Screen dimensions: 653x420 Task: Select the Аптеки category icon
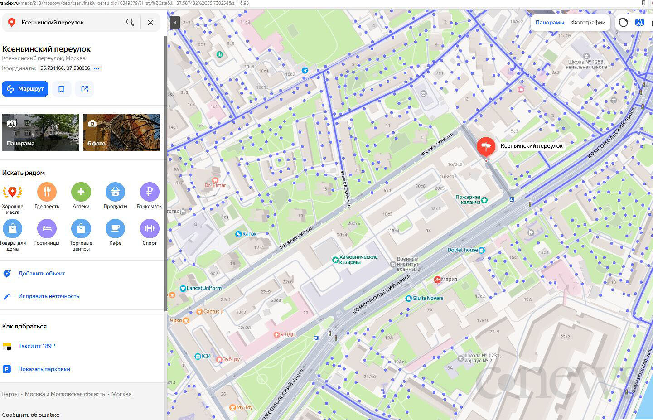(81, 192)
